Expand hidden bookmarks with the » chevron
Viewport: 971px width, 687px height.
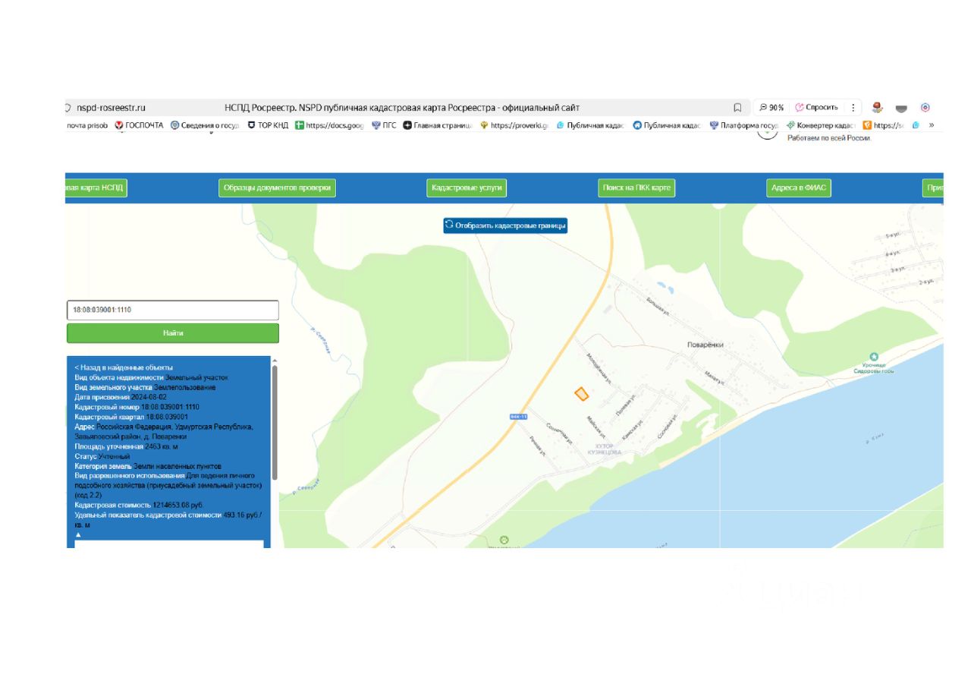[932, 125]
